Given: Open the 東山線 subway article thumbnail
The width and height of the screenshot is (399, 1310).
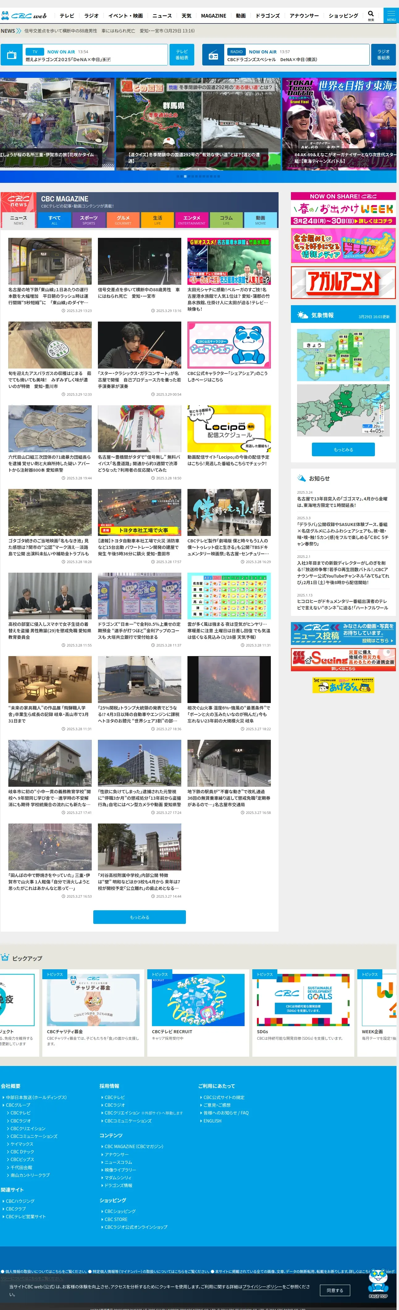Looking at the screenshot, I should [50, 261].
